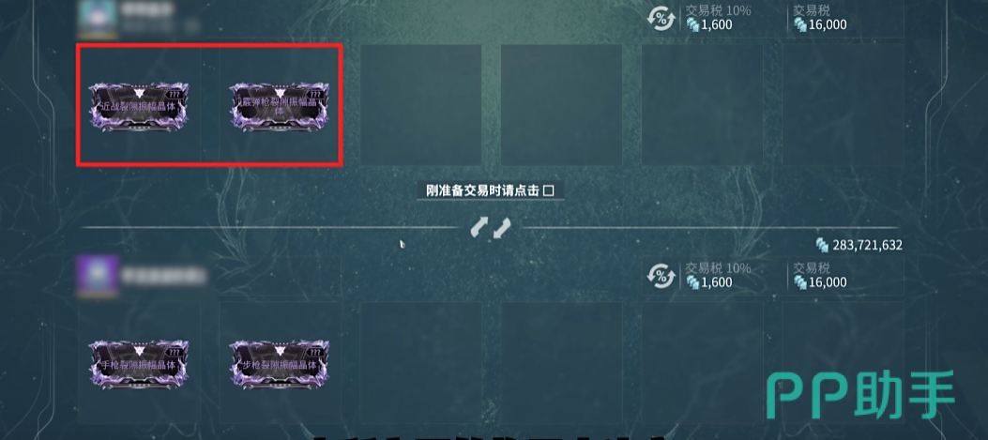Click the lower trader's 交易税 10% label
This screenshot has height=440, width=988.
pyautogui.click(x=719, y=268)
